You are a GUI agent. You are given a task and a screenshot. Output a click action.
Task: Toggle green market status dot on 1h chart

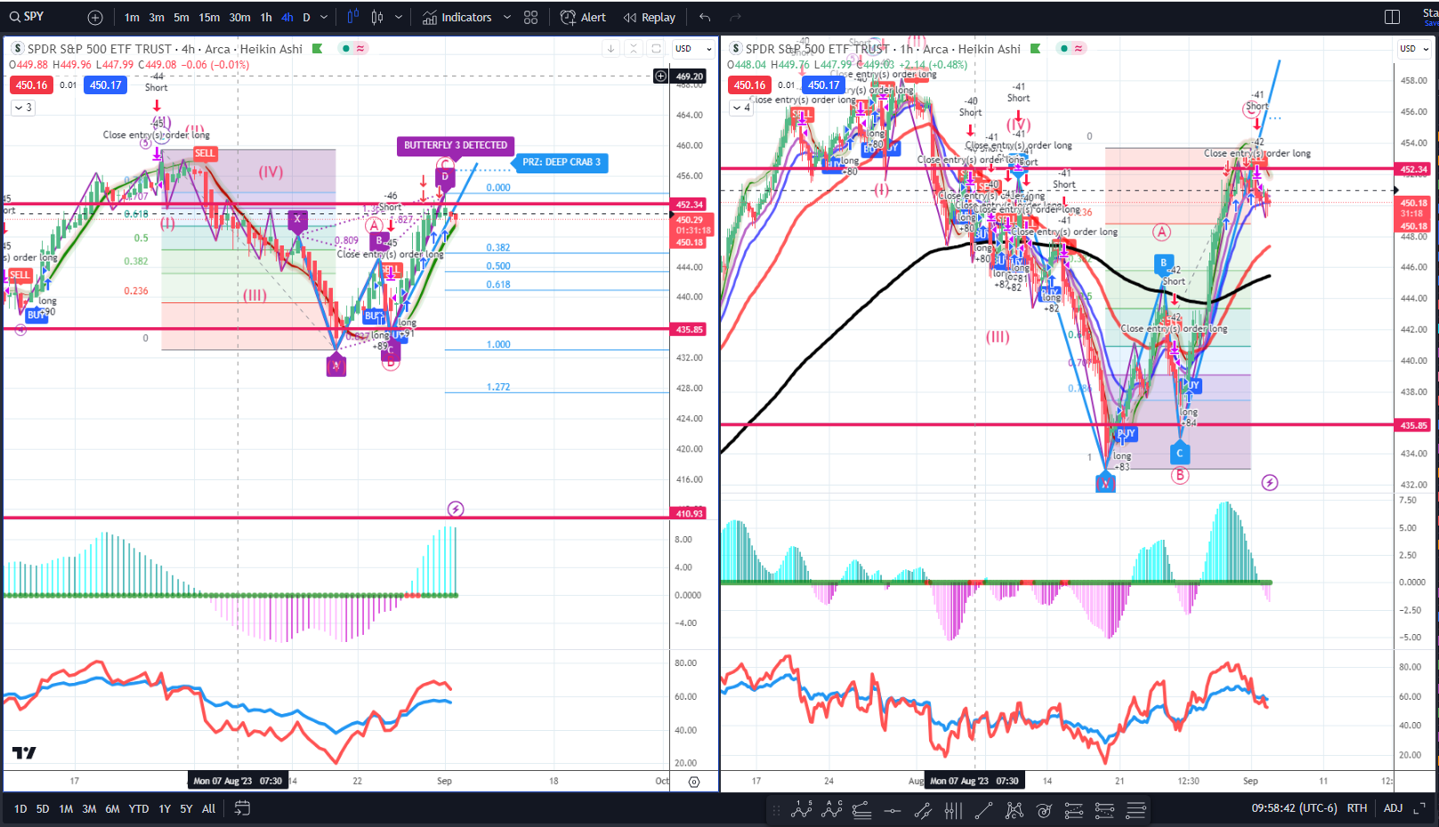(x=1063, y=49)
